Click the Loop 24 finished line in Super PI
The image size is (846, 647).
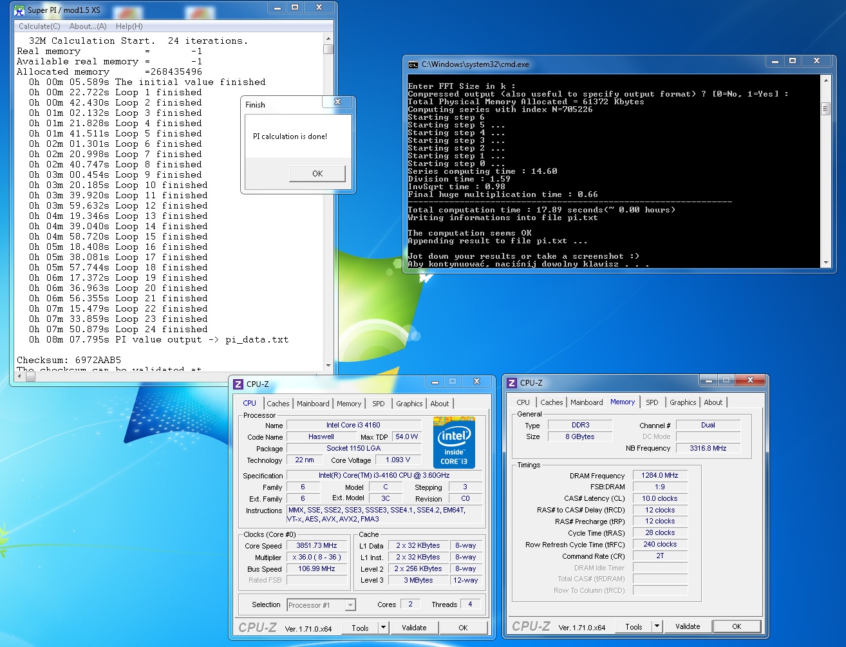pos(118,329)
